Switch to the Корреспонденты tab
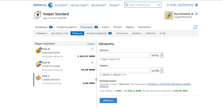The image size is (223, 108). (x=67, y=27)
